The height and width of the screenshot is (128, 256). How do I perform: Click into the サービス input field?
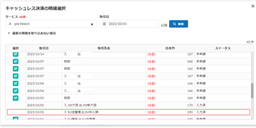[48, 24]
